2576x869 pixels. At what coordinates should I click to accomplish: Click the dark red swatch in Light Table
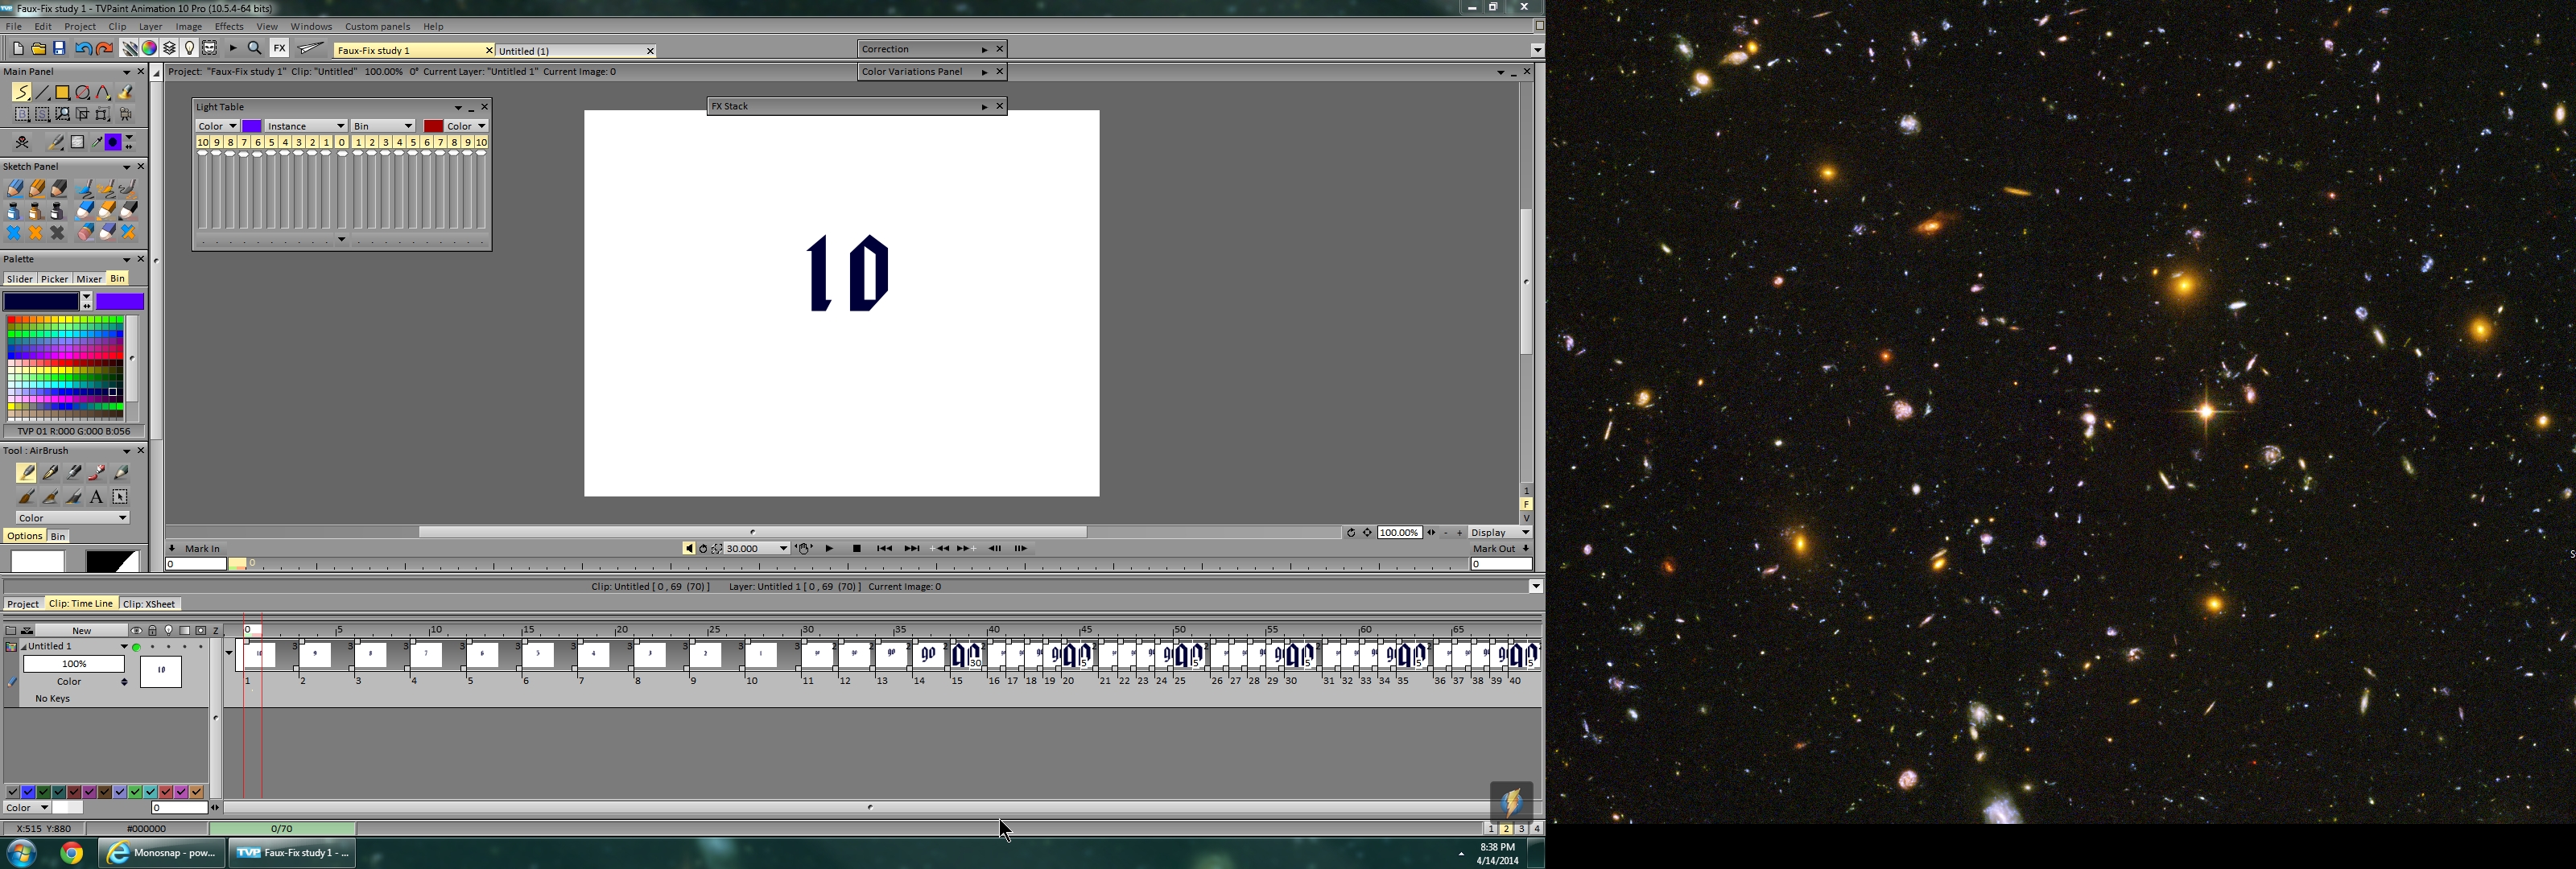point(433,126)
